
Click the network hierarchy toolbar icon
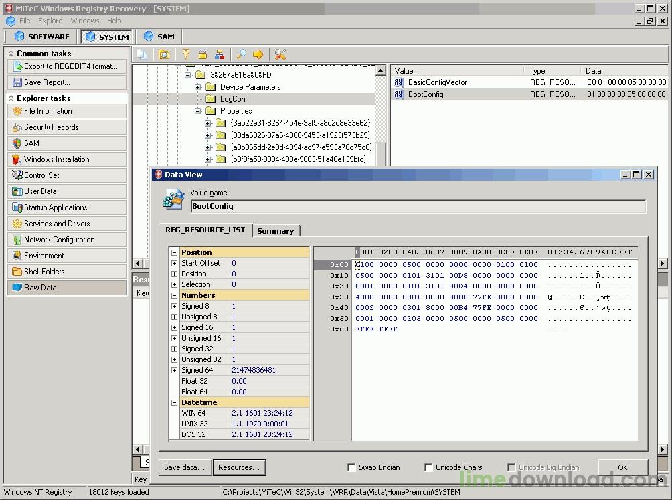click(x=220, y=54)
